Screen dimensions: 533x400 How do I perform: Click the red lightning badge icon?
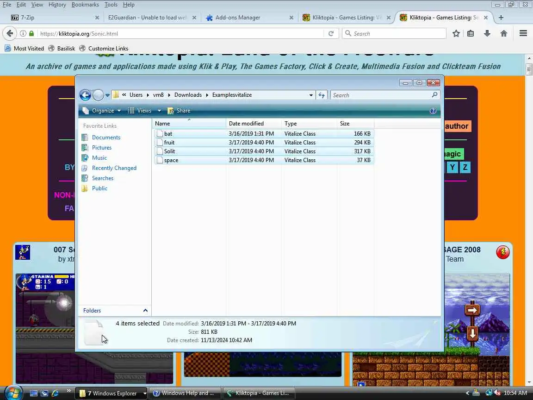click(x=503, y=252)
